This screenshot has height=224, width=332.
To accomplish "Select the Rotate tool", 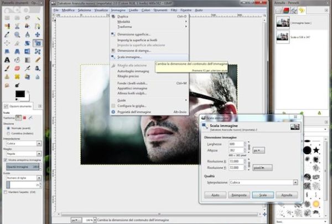I will 27,43.
